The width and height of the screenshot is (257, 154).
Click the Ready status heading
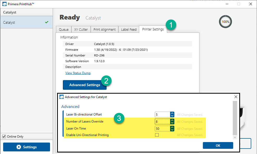(x=70, y=17)
